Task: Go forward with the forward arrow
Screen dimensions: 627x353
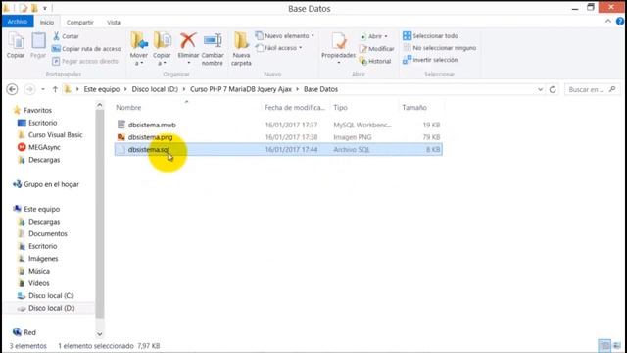Action: tap(29, 89)
